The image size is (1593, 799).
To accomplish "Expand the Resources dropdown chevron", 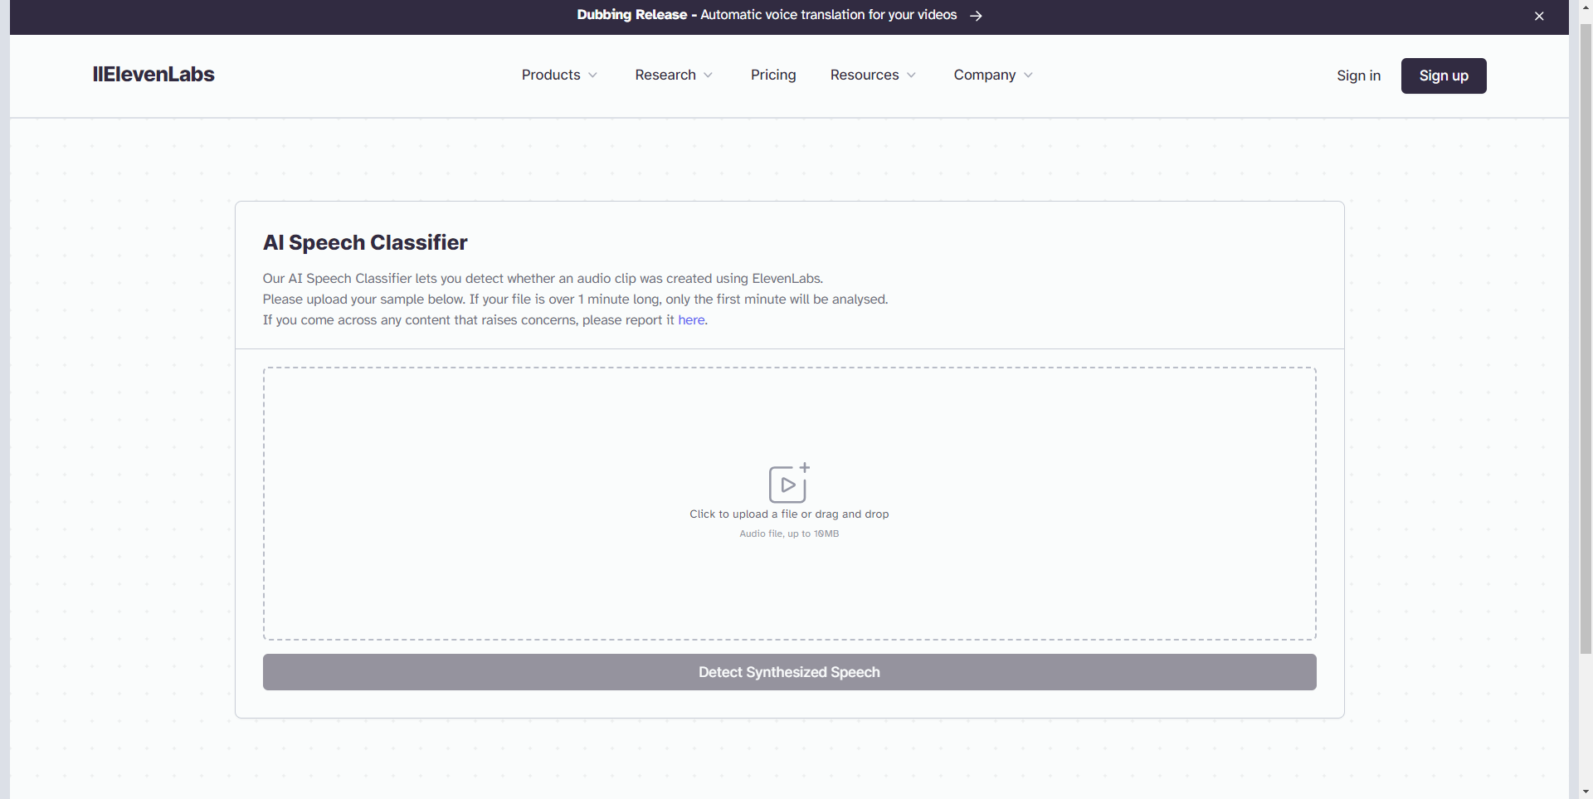I will (x=911, y=76).
